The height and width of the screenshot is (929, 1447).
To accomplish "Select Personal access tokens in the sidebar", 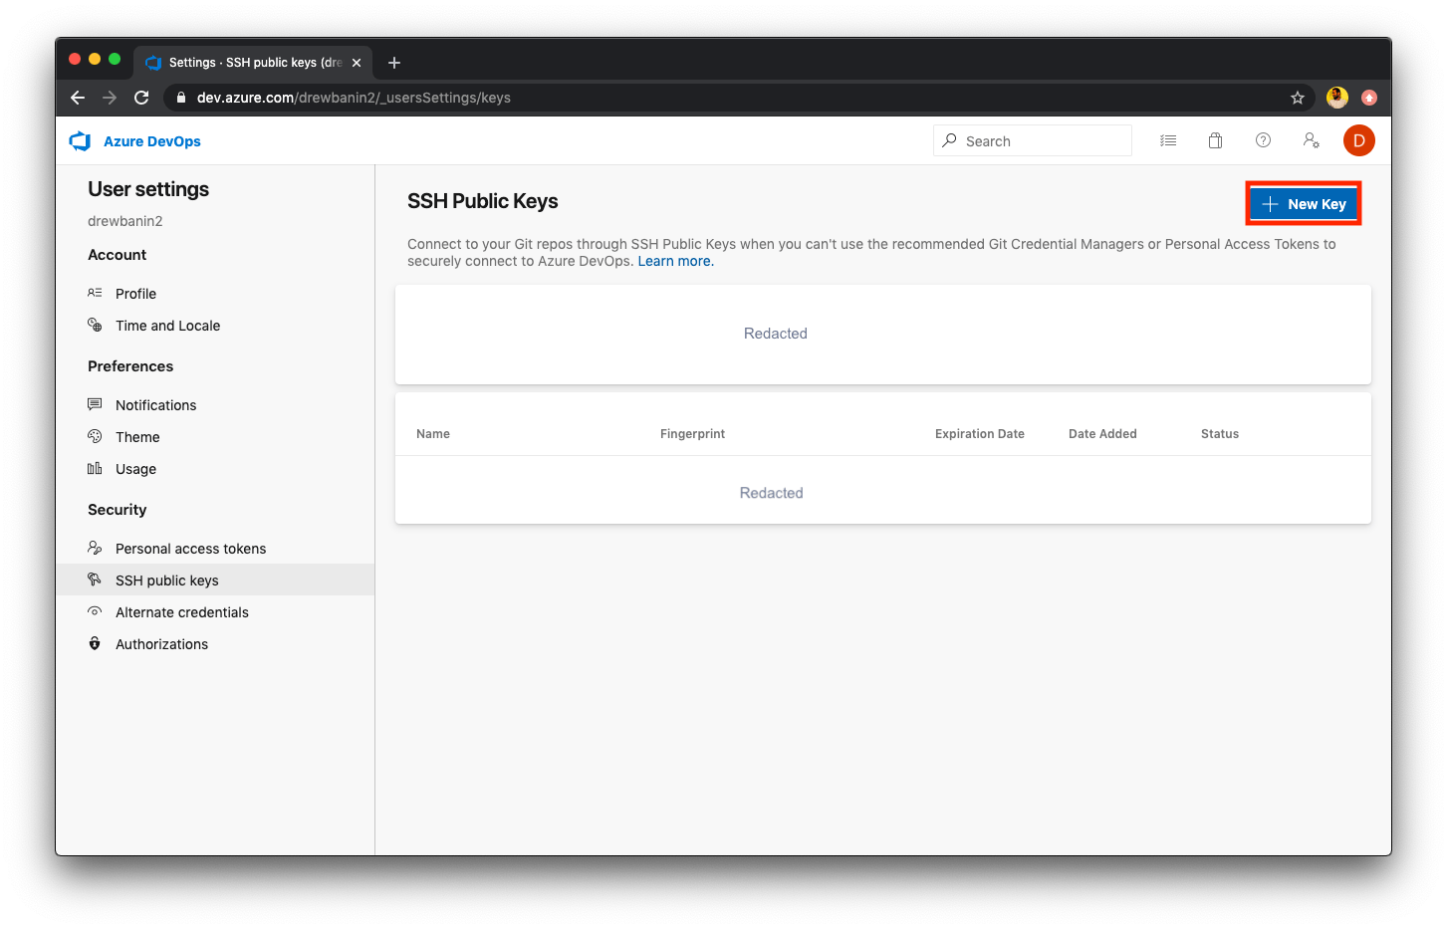I will 190,548.
